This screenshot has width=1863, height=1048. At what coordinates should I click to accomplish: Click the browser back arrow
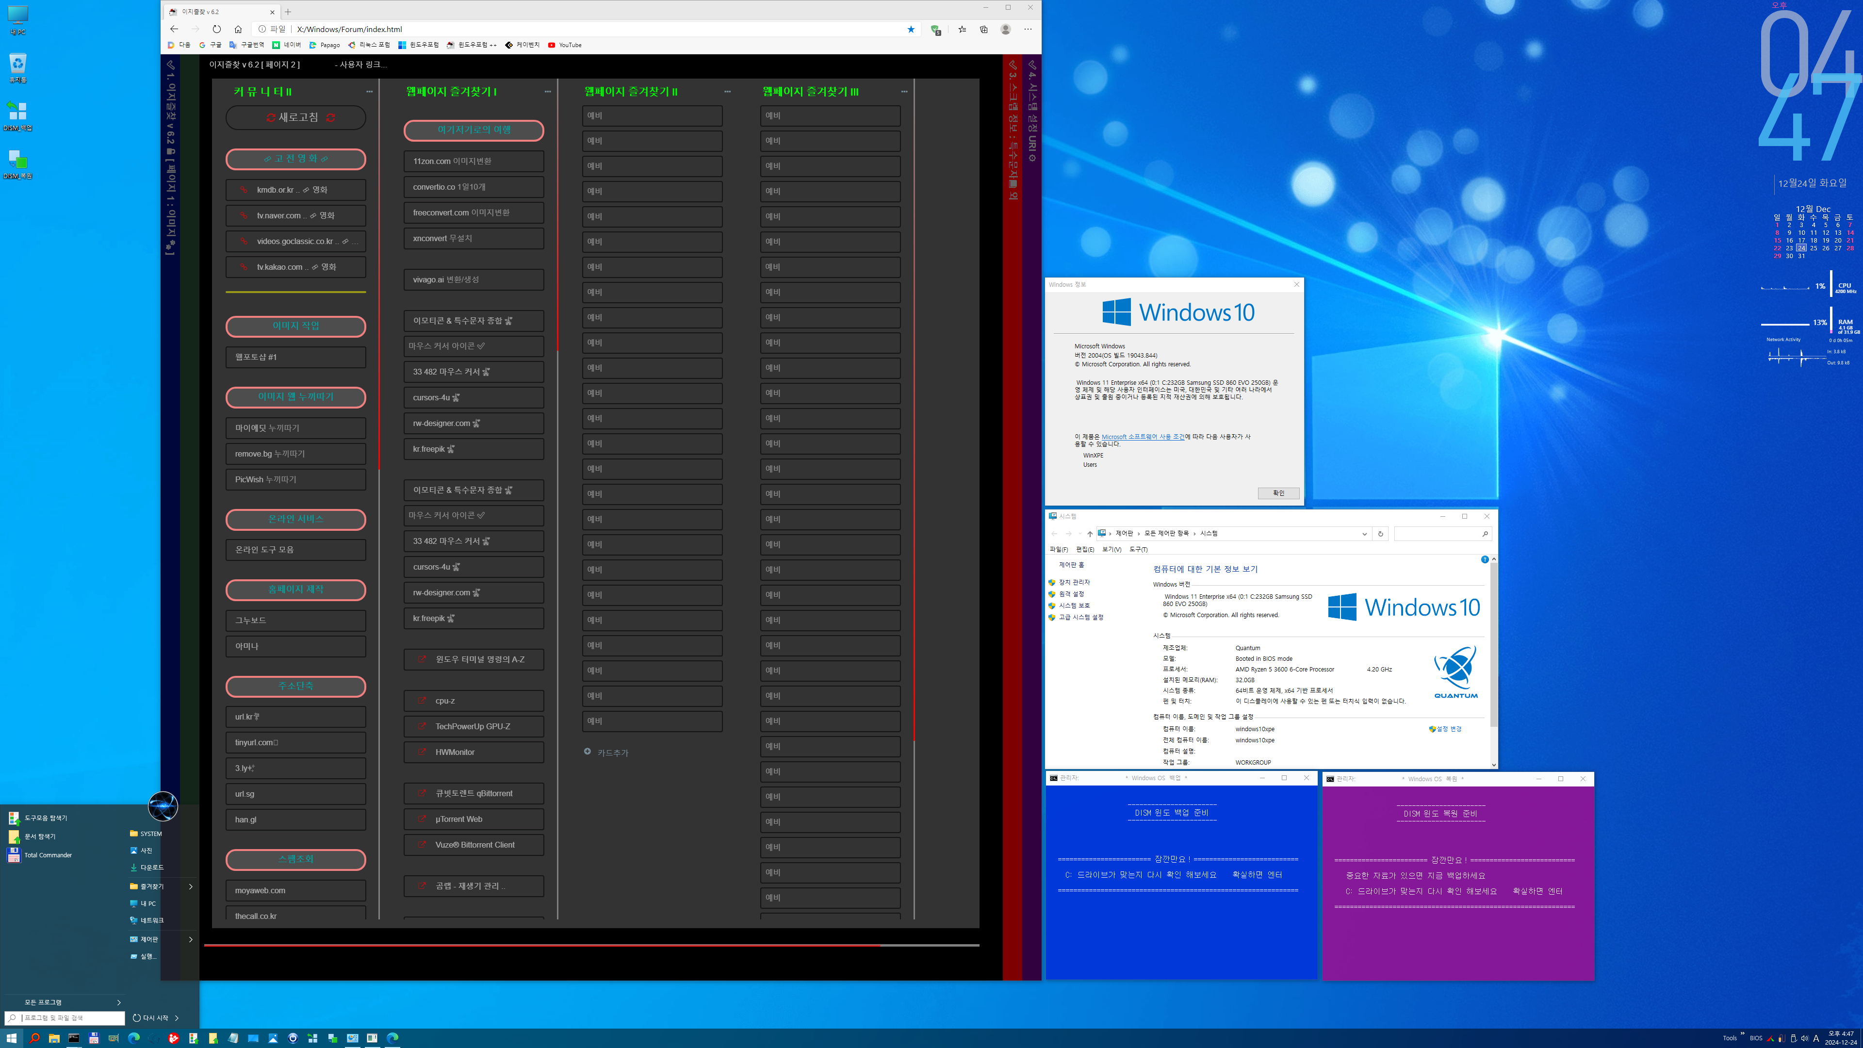point(174,29)
